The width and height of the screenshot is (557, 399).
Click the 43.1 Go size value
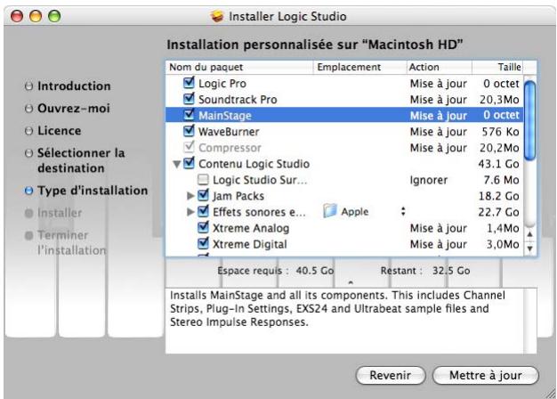click(499, 164)
